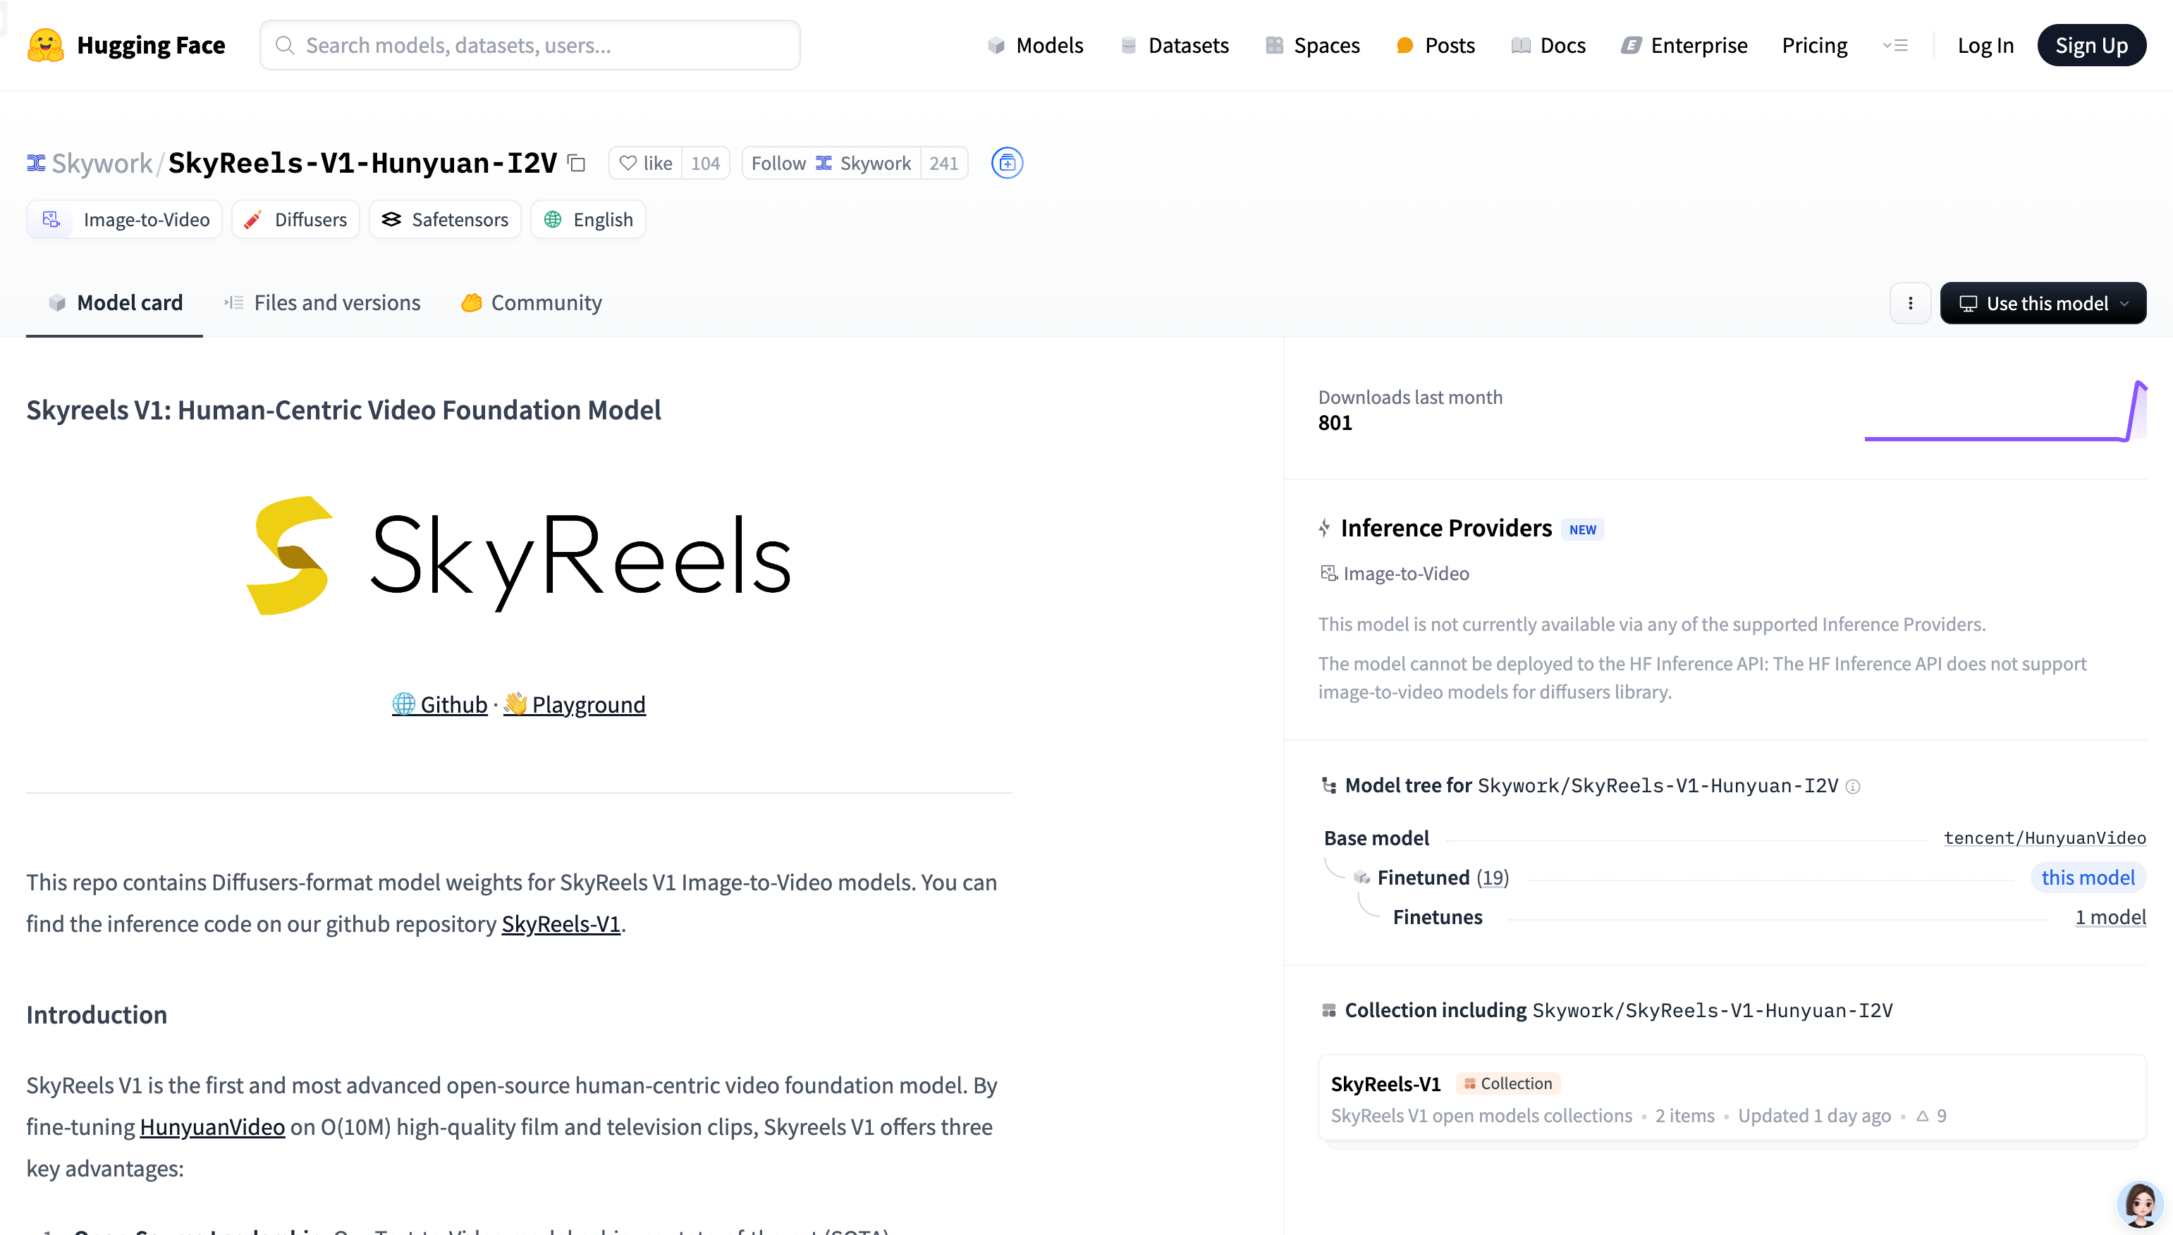
Task: Open the Use this model dropdown
Action: (2043, 303)
